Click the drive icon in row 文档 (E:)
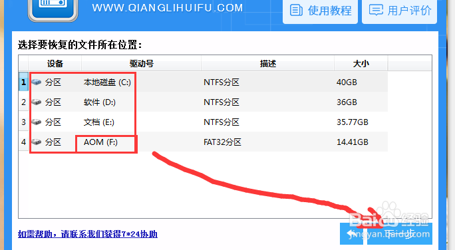Screen dimensions: 455x250 (x=37, y=122)
